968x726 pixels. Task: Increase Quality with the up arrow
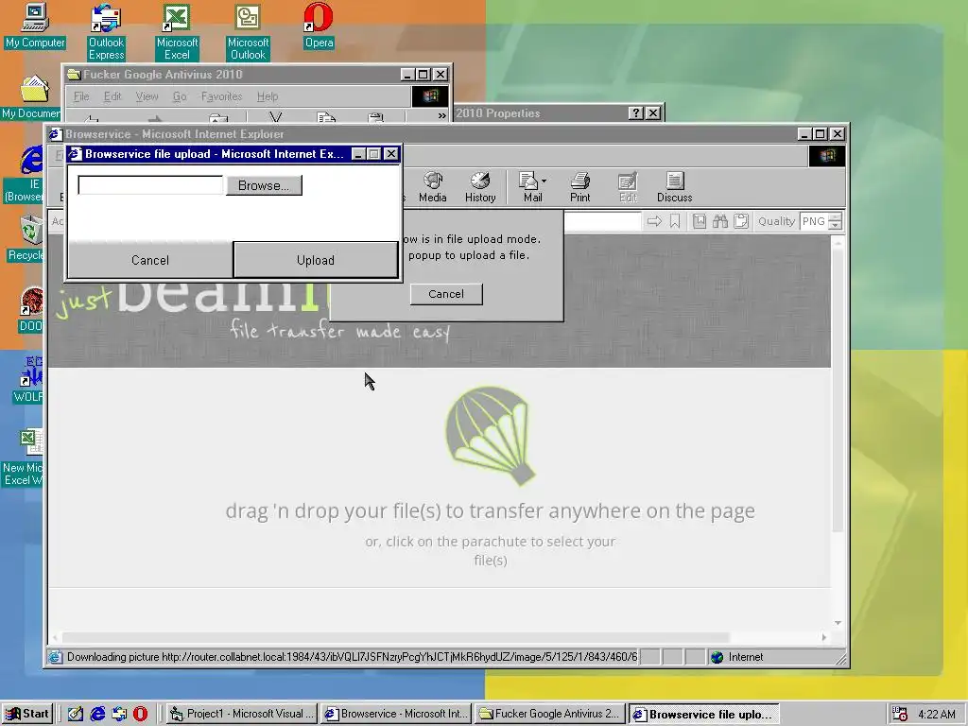point(835,216)
